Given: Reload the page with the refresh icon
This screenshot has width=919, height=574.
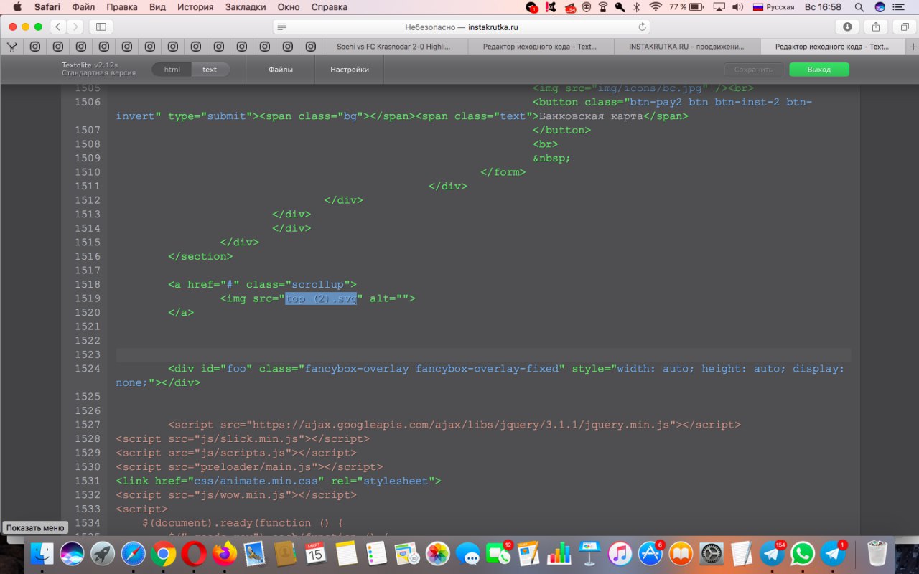Looking at the screenshot, I should (642, 27).
